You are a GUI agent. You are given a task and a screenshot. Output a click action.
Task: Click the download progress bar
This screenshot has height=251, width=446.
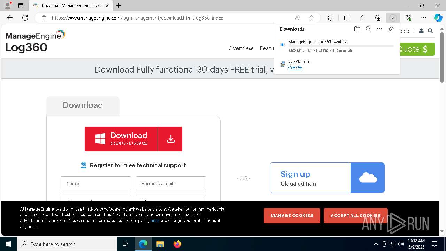[x=341, y=46]
